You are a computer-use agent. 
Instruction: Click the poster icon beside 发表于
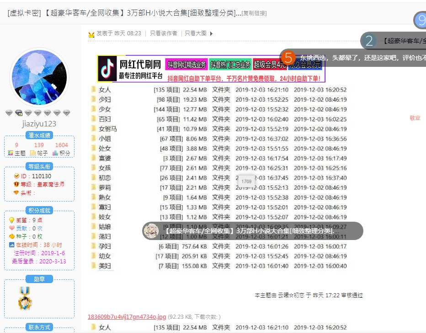(91, 34)
